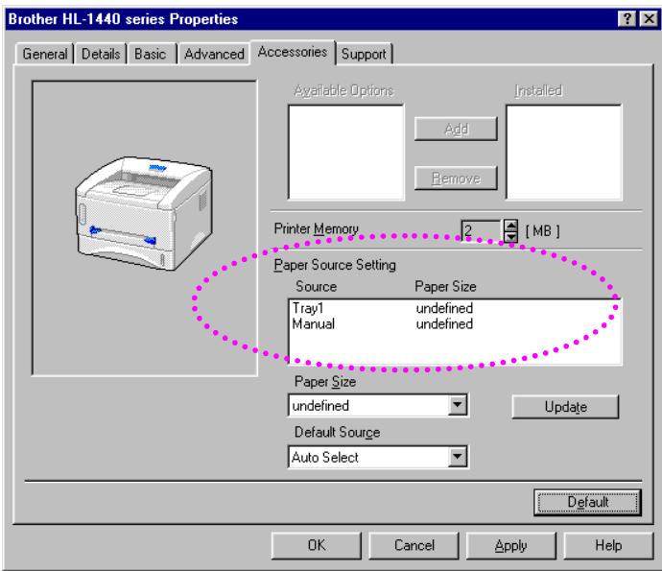Restore settings with the Default button
Screen dimensions: 662x571
coord(588,502)
